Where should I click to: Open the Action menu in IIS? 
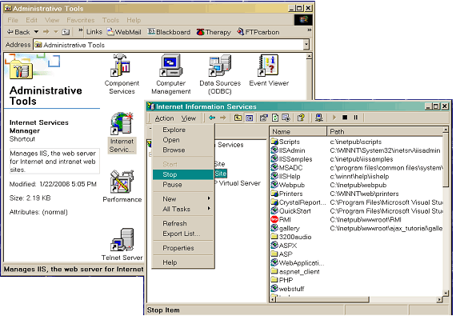[x=164, y=118]
